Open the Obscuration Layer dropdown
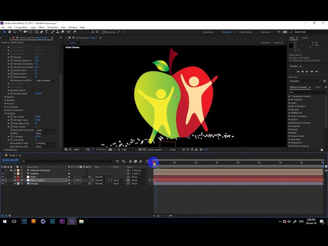Image resolution: width=328 pixels, height=246 pixels. tap(46, 143)
